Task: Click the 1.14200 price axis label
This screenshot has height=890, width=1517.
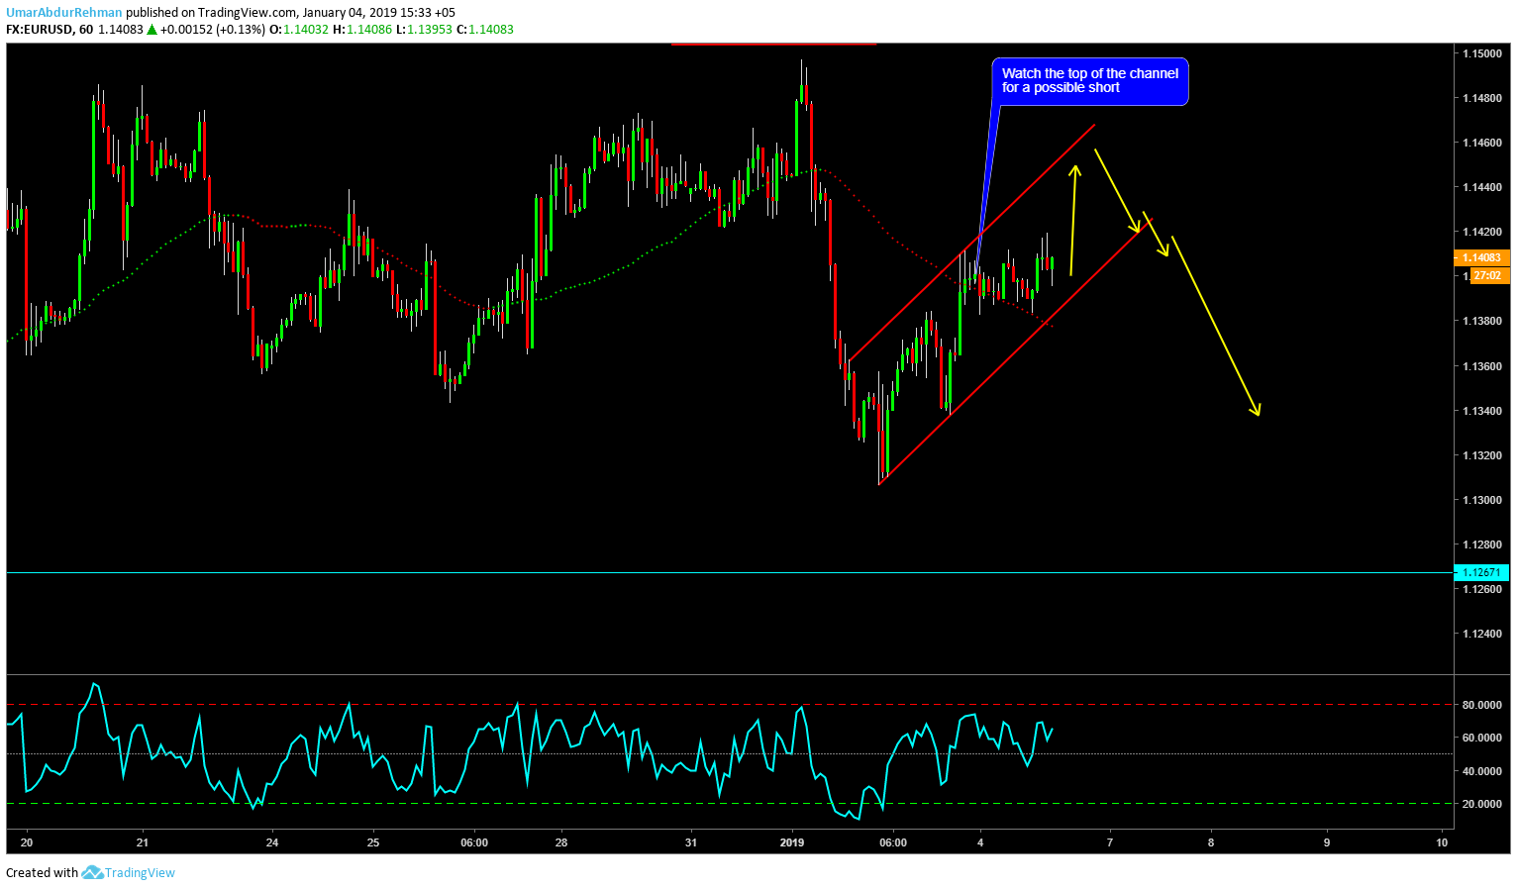Action: pyautogui.click(x=1482, y=232)
